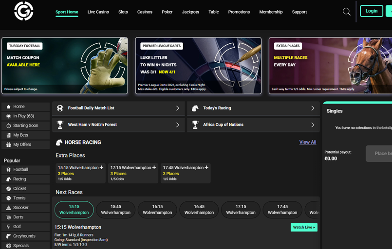Expand the 17:45 Wolverhampton extra places plus
The image size is (392, 249).
tap(206, 167)
